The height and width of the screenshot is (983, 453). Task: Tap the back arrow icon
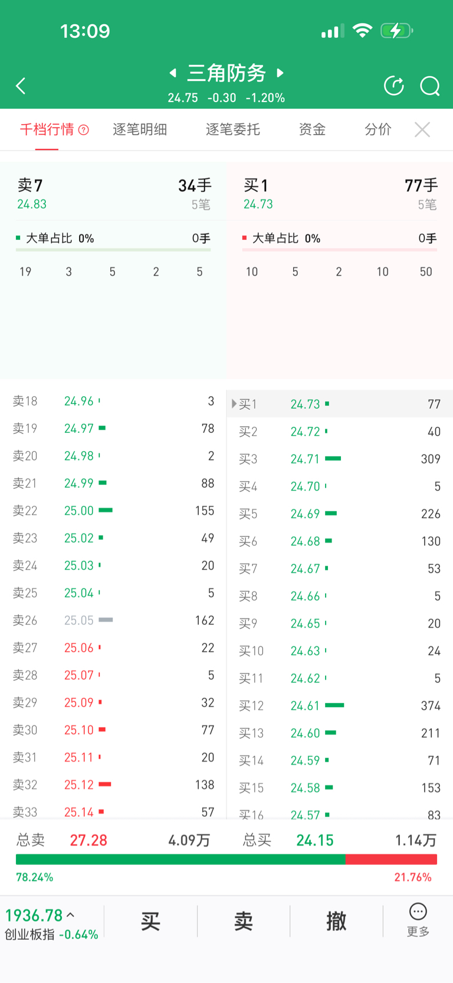21,86
